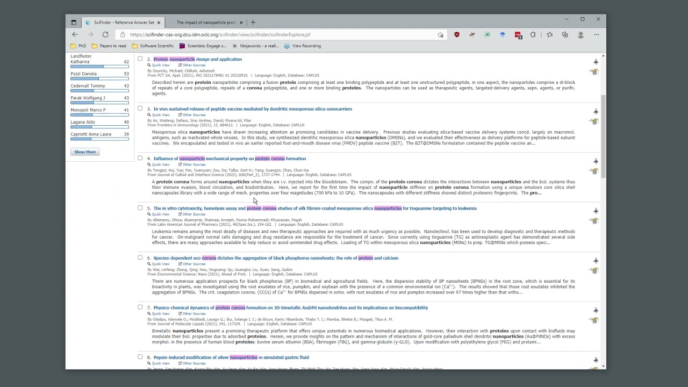Image resolution: width=688 pixels, height=387 pixels.
Task: Open Pepsin-induced modification of silver nanoparticles title
Action: tap(231, 357)
